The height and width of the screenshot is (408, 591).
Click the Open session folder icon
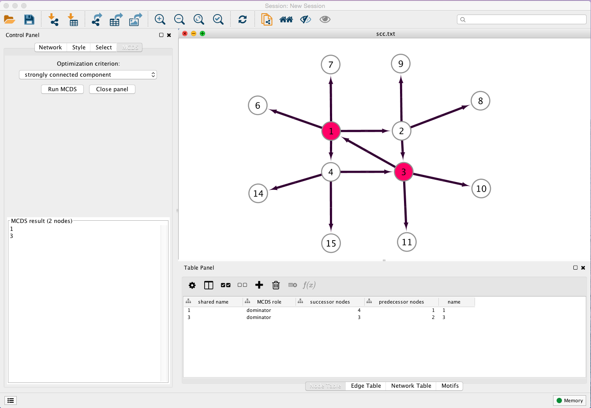[9, 19]
